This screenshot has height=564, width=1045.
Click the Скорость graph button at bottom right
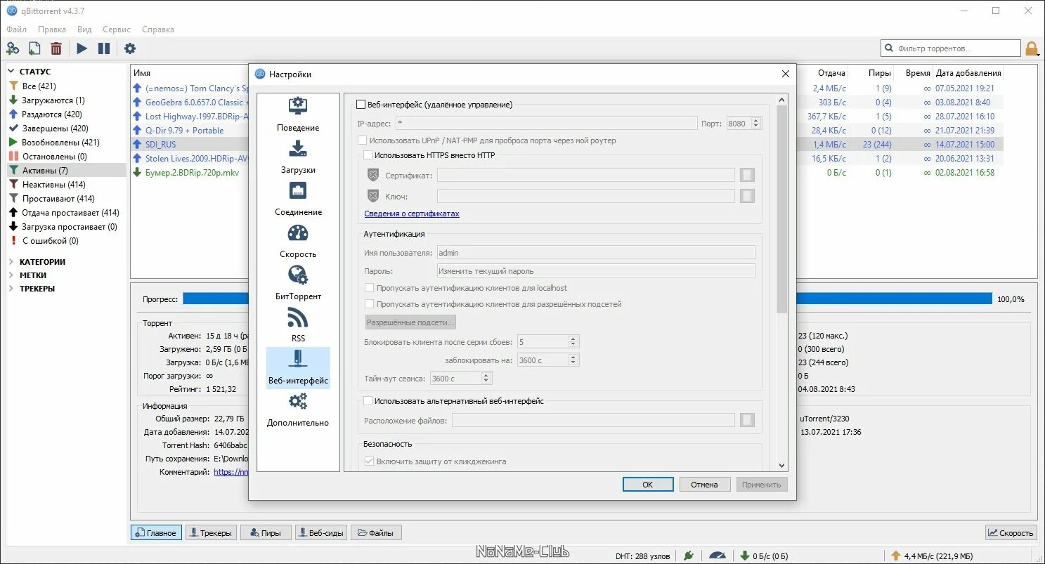click(x=1011, y=533)
